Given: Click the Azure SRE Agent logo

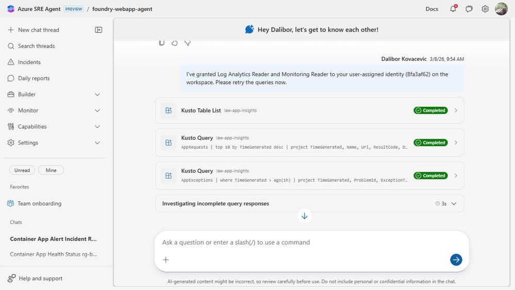Looking at the screenshot, I should click(11, 9).
